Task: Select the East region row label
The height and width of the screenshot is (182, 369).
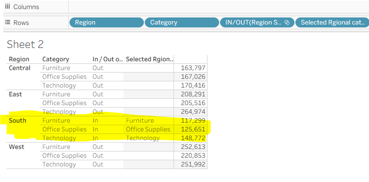Action: click(16, 94)
